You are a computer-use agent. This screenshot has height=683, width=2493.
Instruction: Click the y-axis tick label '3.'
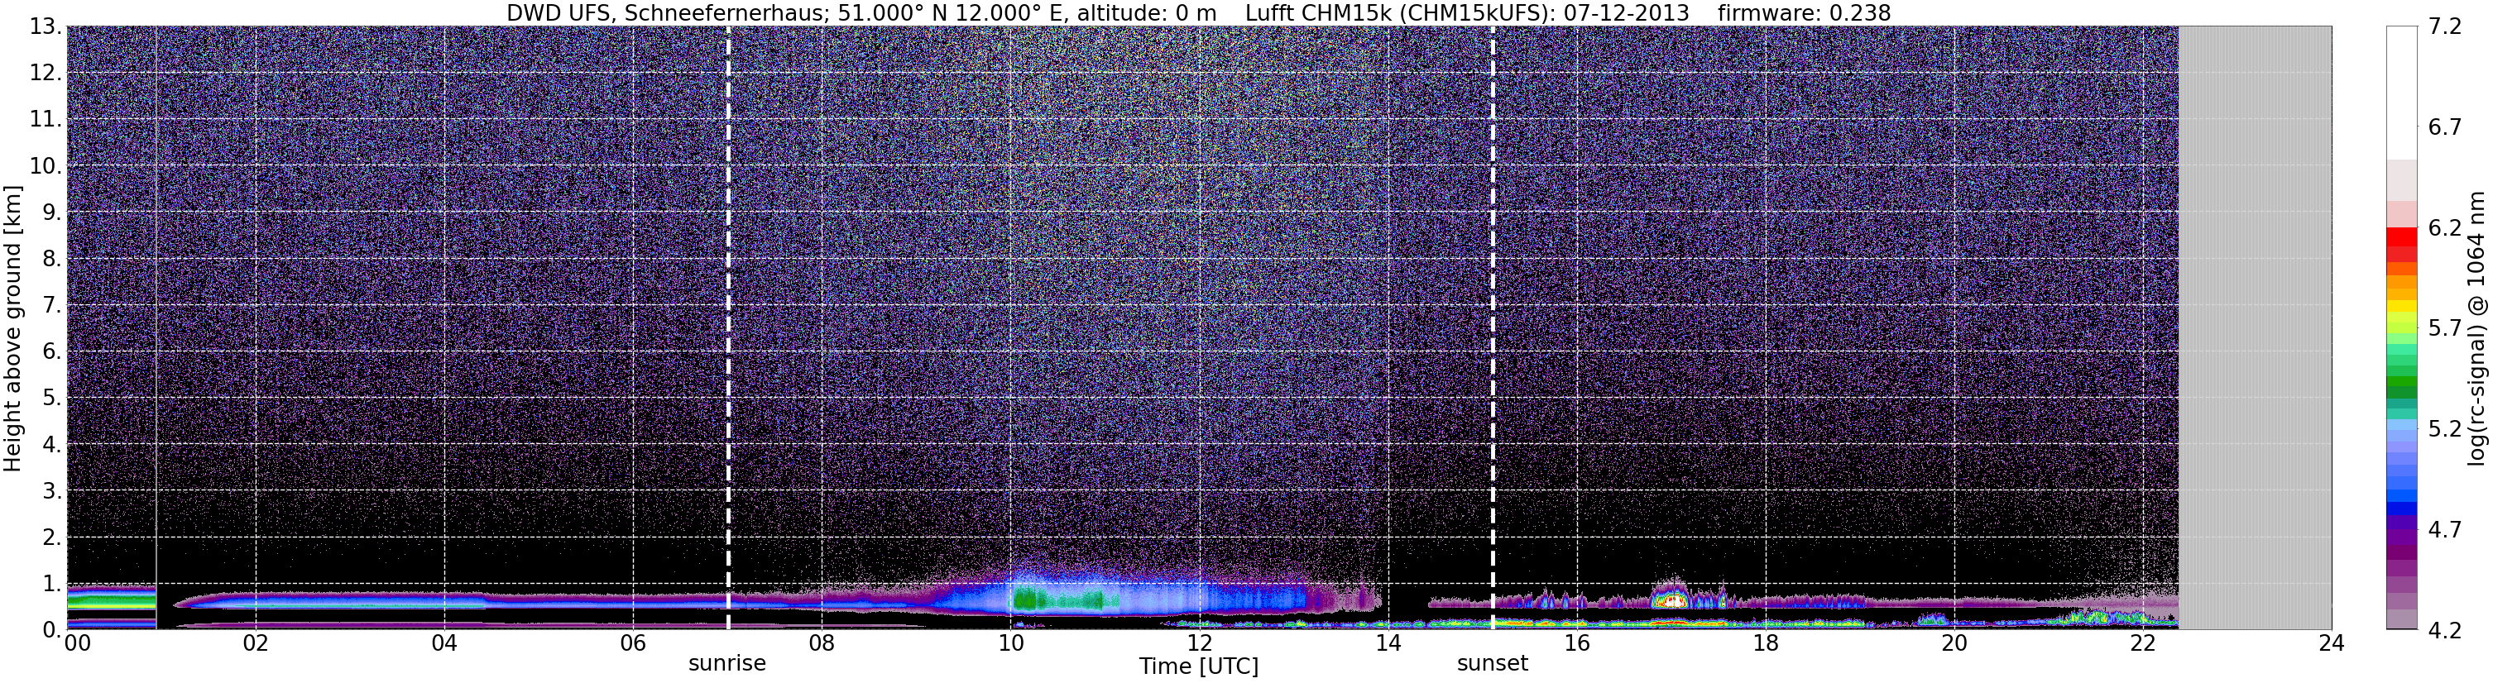point(52,491)
